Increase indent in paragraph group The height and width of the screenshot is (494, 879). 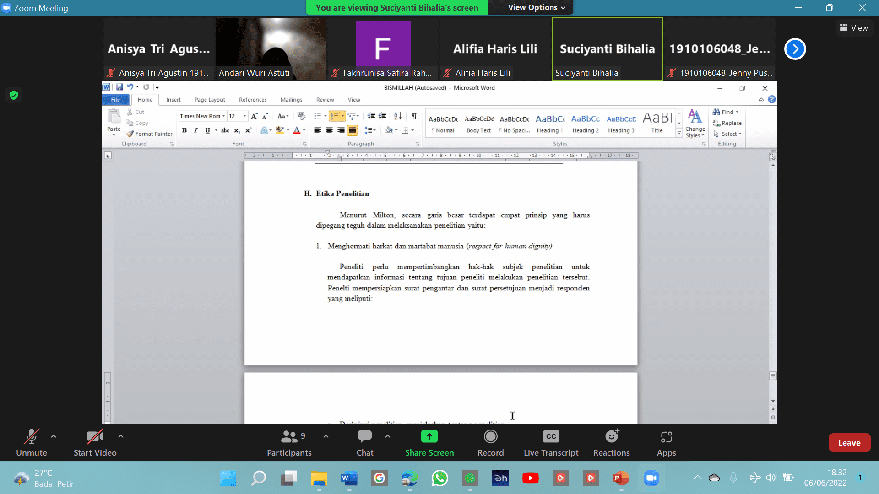pyautogui.click(x=382, y=116)
